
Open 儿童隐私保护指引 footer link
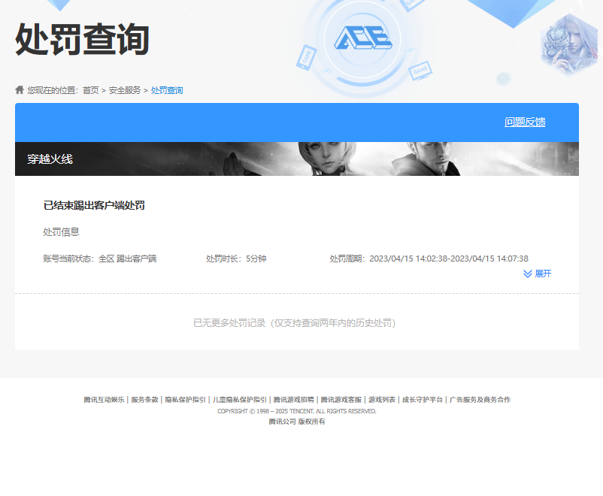[x=240, y=400]
